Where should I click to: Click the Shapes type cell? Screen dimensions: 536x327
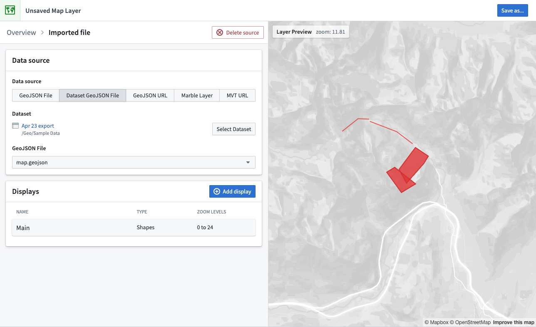tap(146, 228)
